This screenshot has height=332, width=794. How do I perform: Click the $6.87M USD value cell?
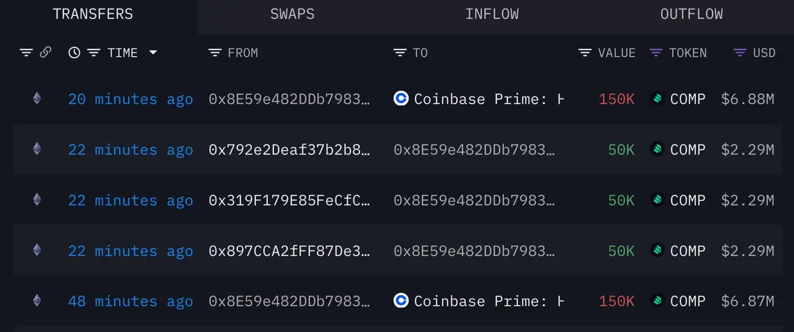[x=748, y=301]
